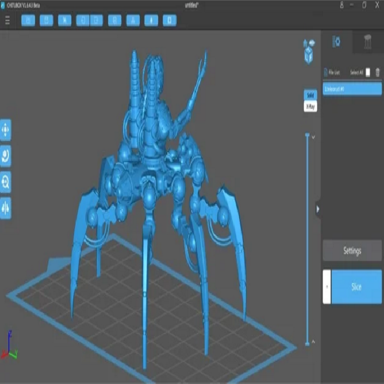The width and height of the screenshot is (384, 384).
Task: Select the Mirror tool in left toolbar
Action: [x=5, y=208]
